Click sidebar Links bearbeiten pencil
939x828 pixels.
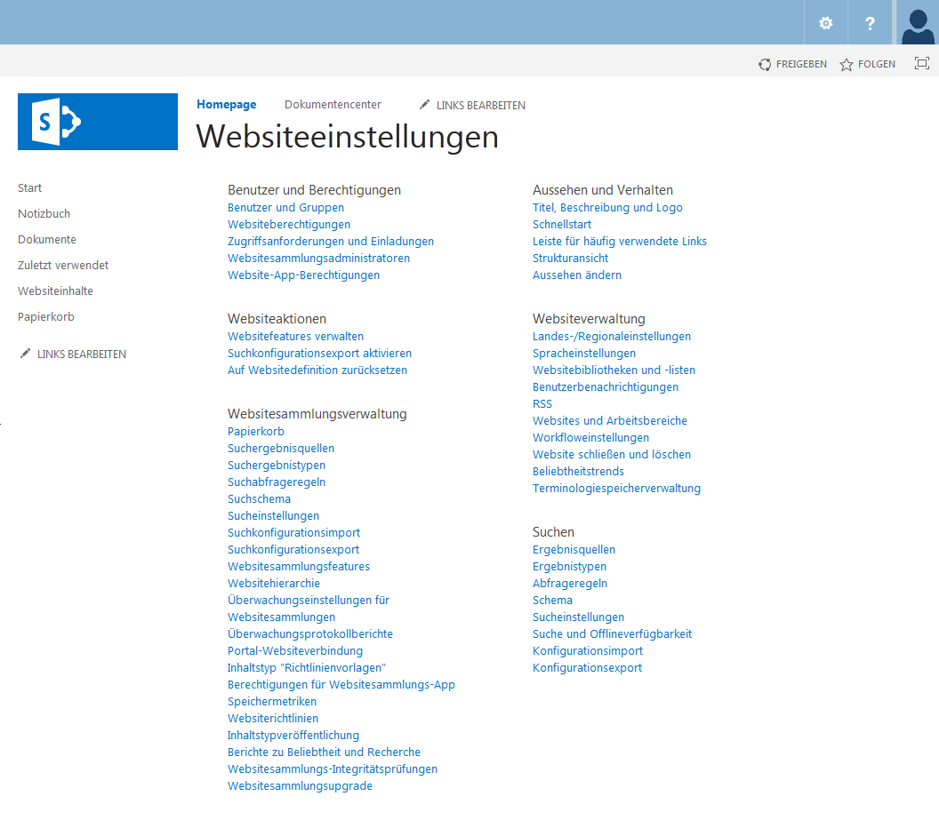coord(26,354)
